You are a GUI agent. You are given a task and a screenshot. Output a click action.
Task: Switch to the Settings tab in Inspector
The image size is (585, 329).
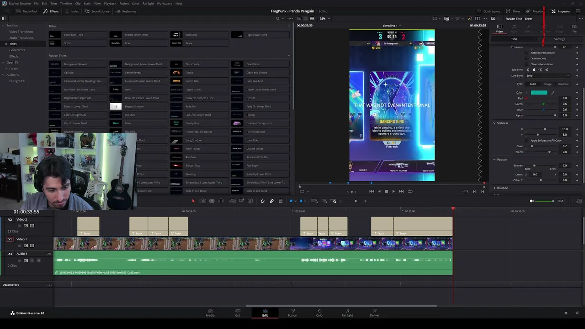(x=559, y=39)
